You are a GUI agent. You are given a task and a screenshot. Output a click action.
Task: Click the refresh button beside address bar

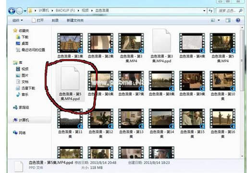click(210, 11)
